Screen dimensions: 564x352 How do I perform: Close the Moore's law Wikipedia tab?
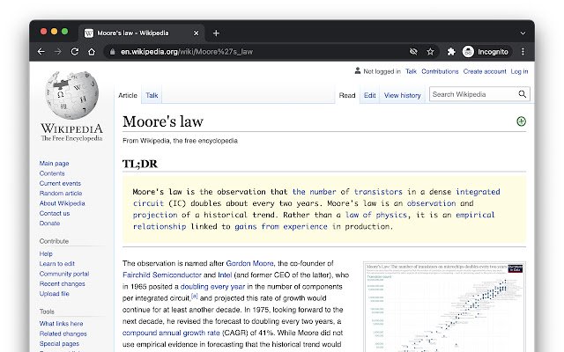[196, 33]
